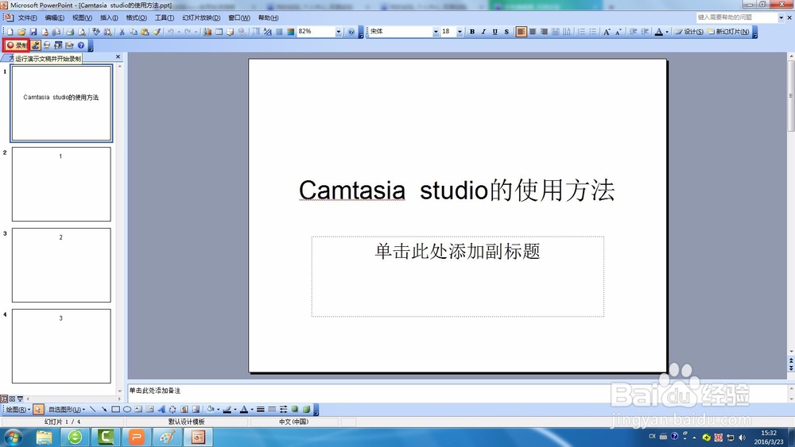Save the presentation with floppy icon

33,32
